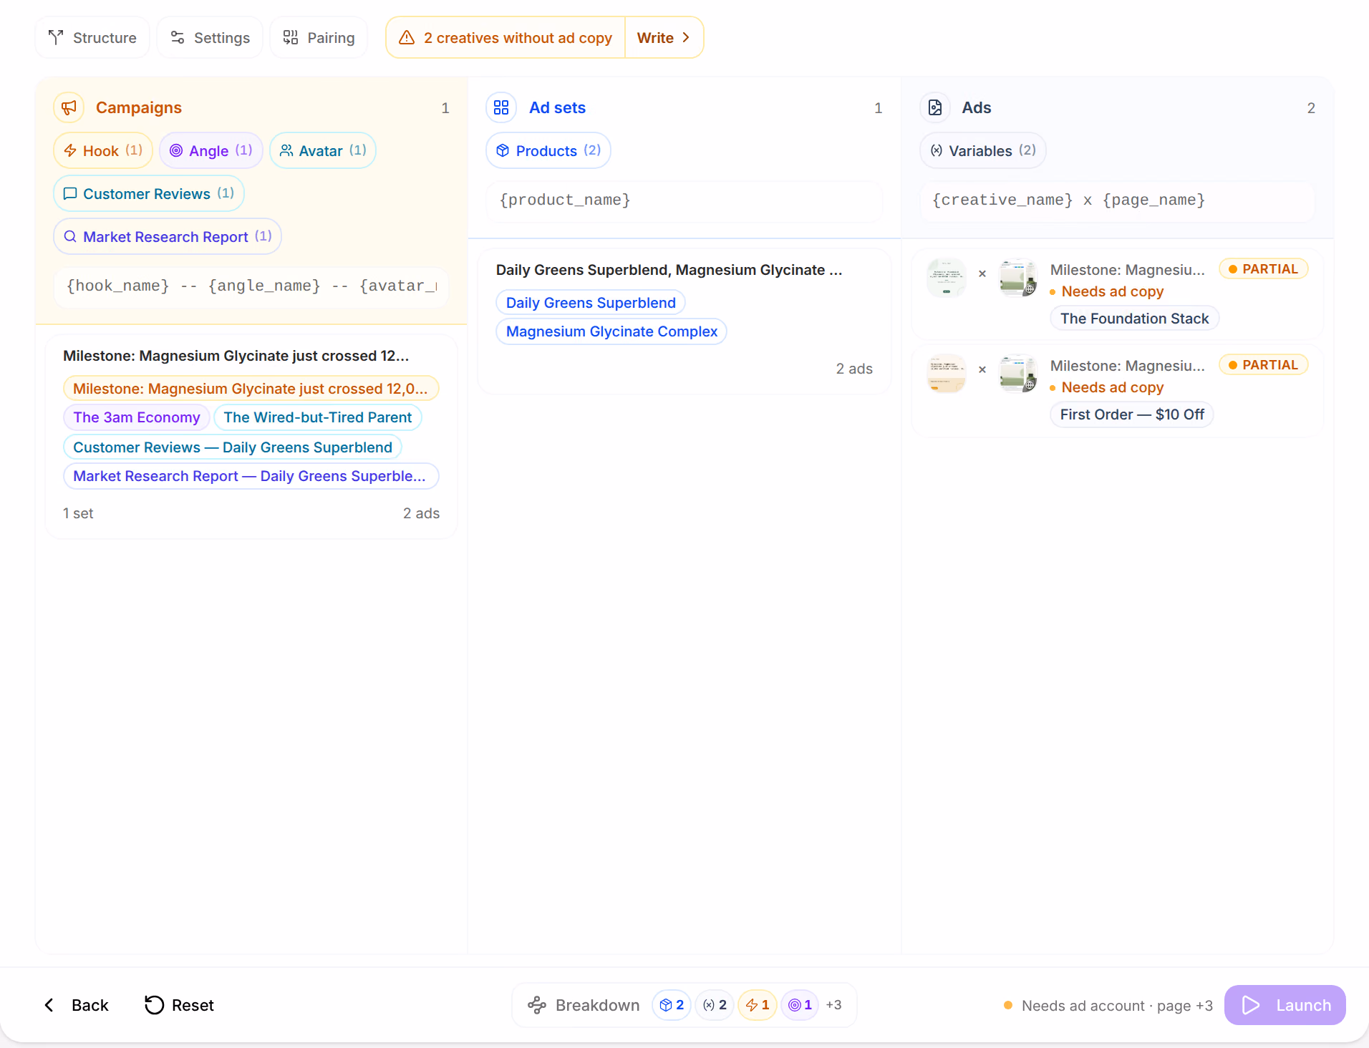Click the warning triangle icon
This screenshot has width=1369, height=1048.
407,37
